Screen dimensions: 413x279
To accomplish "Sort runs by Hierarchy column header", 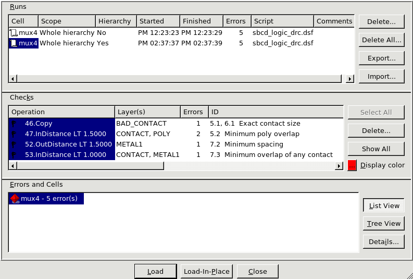I will click(116, 21).
